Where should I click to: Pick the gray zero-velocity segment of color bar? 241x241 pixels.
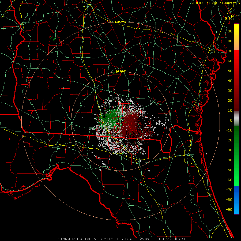[x=236, y=119]
